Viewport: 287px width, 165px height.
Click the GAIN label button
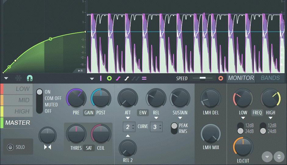pyautogui.click(x=89, y=113)
